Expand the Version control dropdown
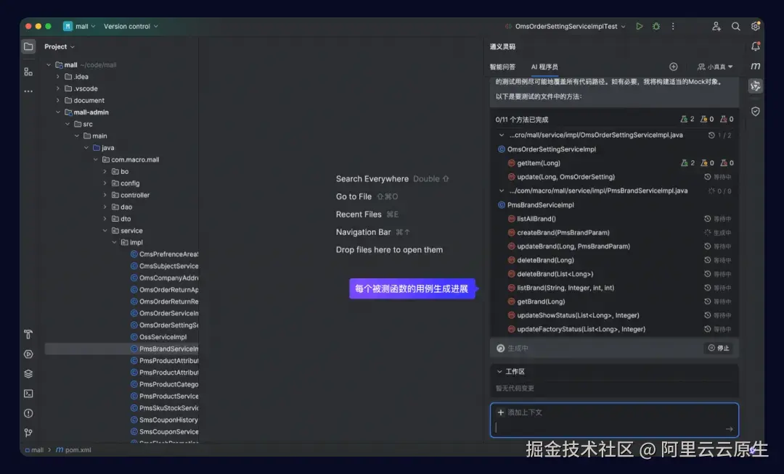The height and width of the screenshot is (474, 784). [131, 26]
